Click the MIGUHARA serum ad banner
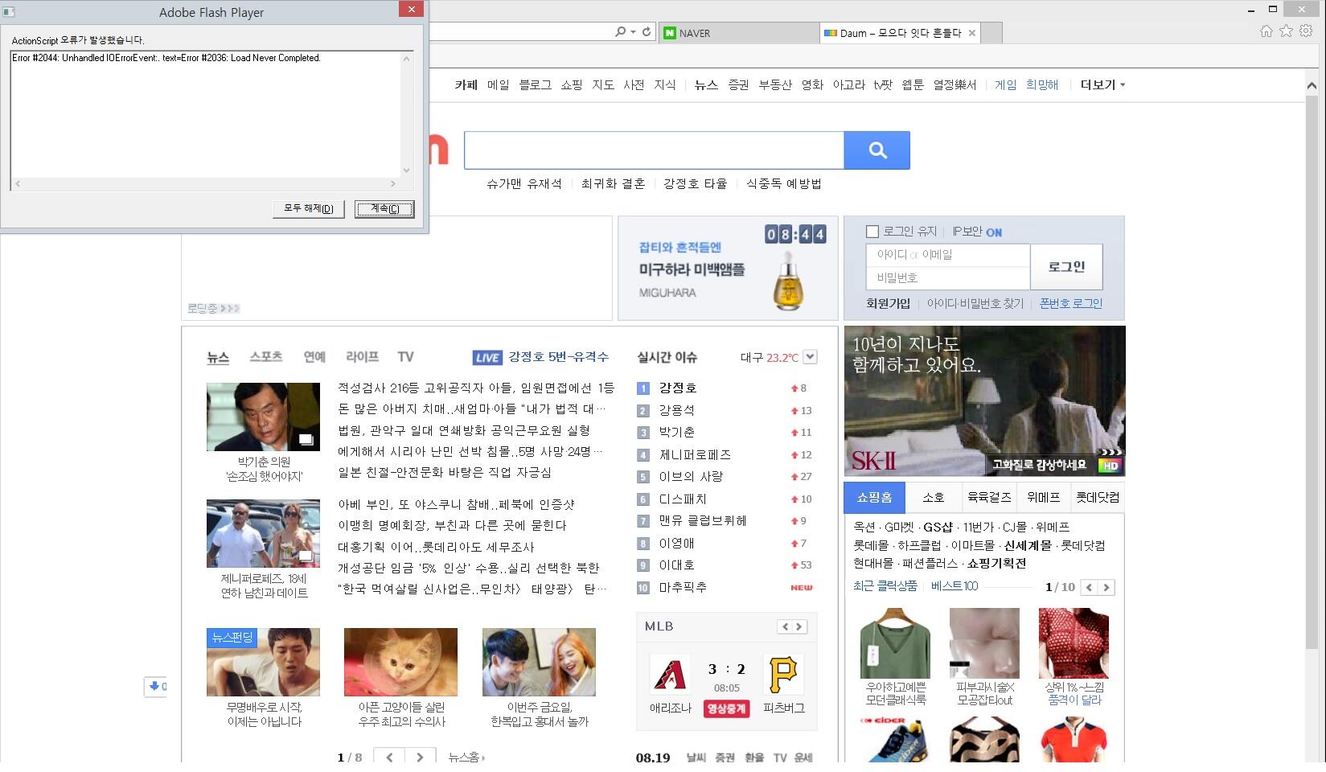The image size is (1326, 772). pyautogui.click(x=728, y=268)
